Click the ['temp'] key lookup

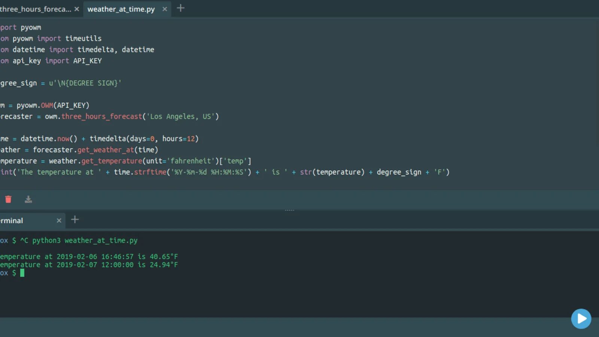coord(235,161)
